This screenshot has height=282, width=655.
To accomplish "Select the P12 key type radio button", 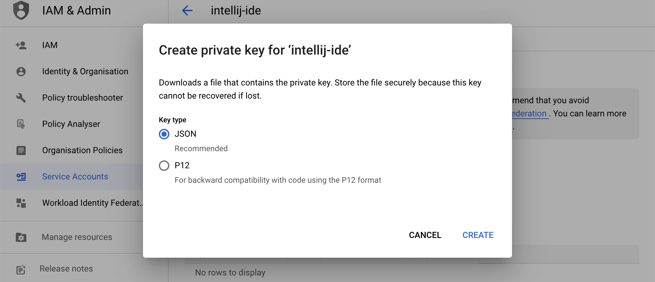I will tap(164, 166).
